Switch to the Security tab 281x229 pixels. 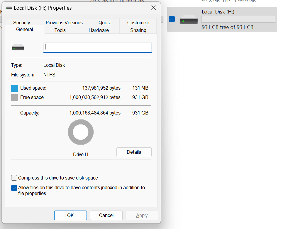(x=22, y=23)
